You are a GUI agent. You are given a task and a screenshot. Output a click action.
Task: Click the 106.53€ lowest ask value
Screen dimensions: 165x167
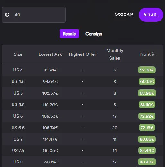pyautogui.click(x=50, y=116)
